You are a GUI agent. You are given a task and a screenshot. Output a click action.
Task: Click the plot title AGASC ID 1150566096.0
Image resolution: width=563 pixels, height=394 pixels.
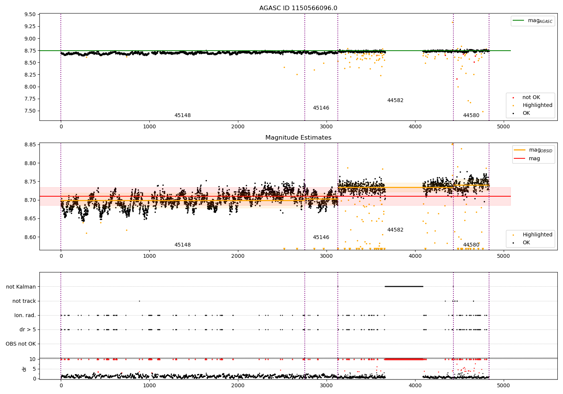[x=298, y=8]
